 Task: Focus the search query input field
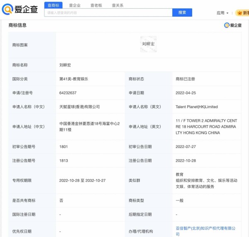pyautogui.click(x=108, y=12)
